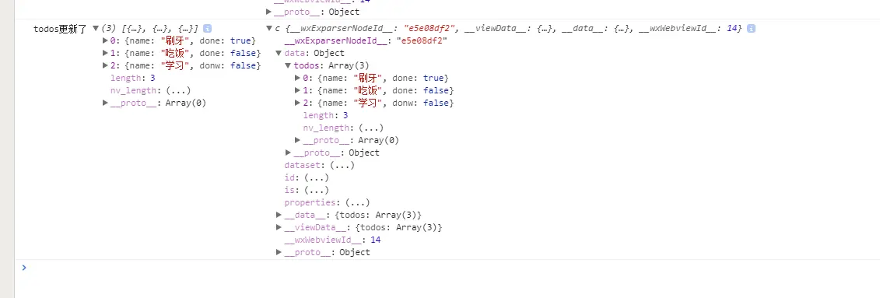Select the todos更新了 log message text
The image size is (880, 298).
pyautogui.click(x=60, y=29)
